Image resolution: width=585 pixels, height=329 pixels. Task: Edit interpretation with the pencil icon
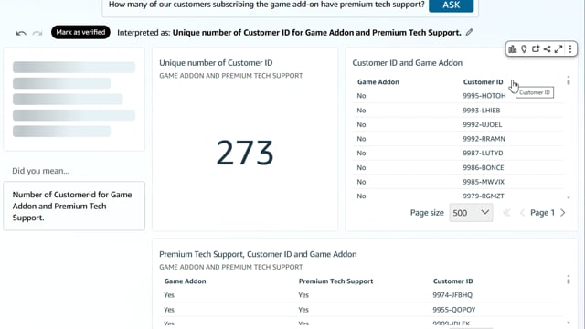click(469, 33)
